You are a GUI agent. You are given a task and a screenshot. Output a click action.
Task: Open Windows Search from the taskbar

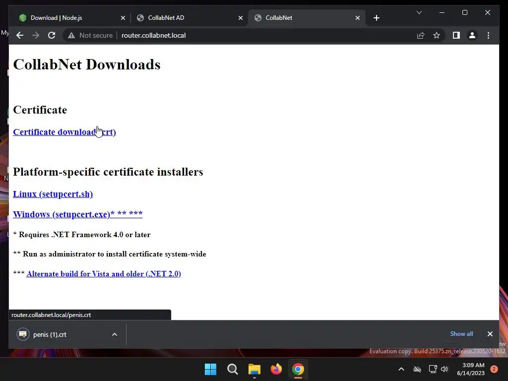pyautogui.click(x=232, y=369)
